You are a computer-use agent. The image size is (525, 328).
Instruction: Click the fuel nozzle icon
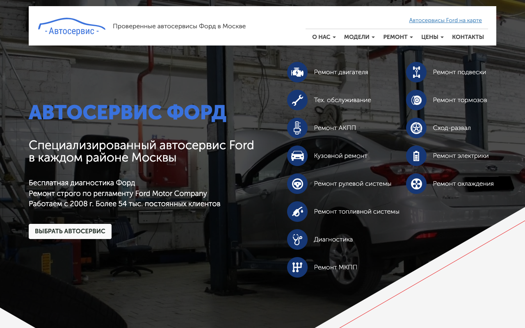(x=297, y=212)
